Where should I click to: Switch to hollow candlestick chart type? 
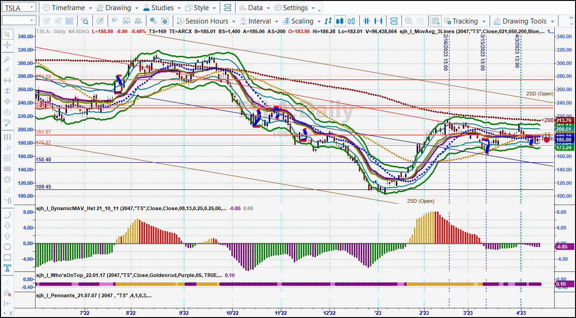(351, 21)
